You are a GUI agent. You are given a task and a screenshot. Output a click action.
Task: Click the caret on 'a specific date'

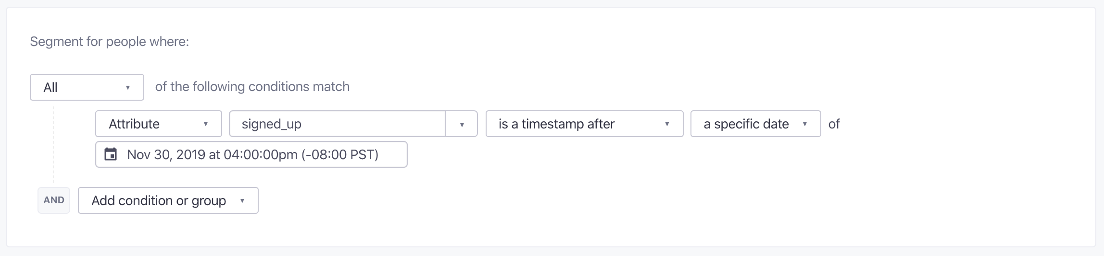(x=805, y=124)
